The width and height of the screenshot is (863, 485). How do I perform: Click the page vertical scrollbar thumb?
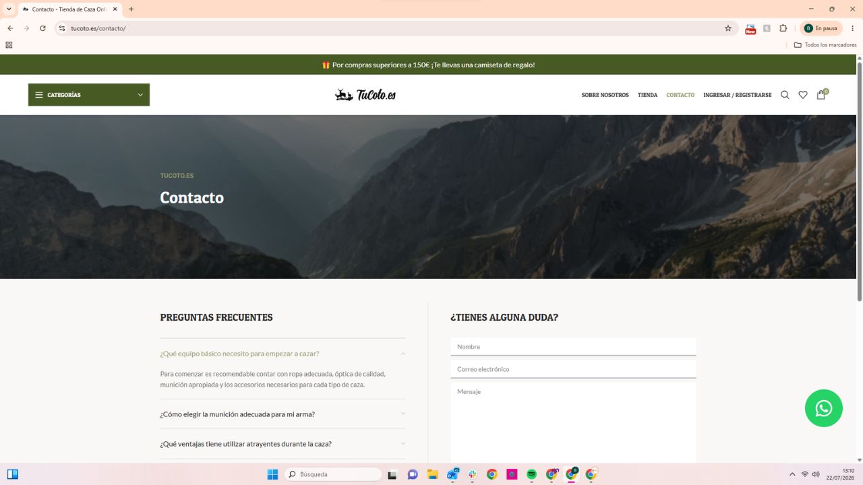(860, 182)
